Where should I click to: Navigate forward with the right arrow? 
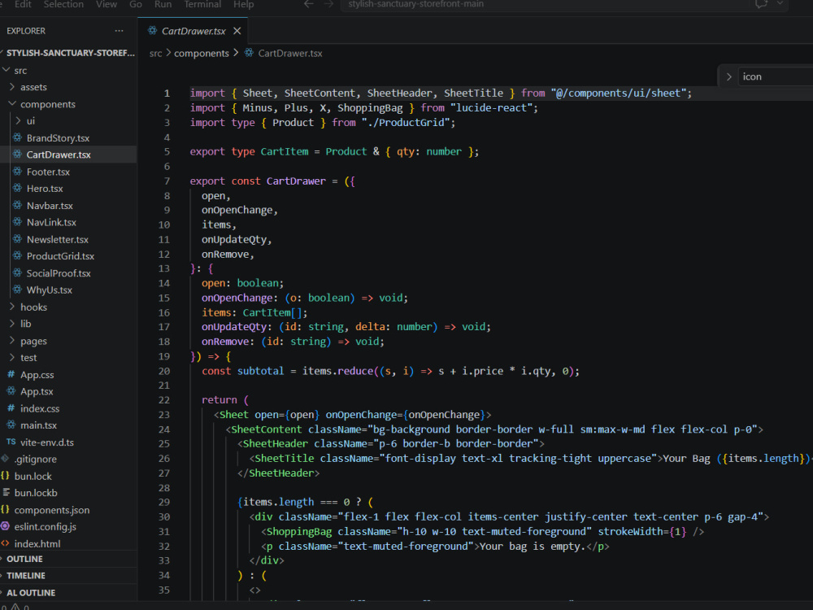(328, 4)
